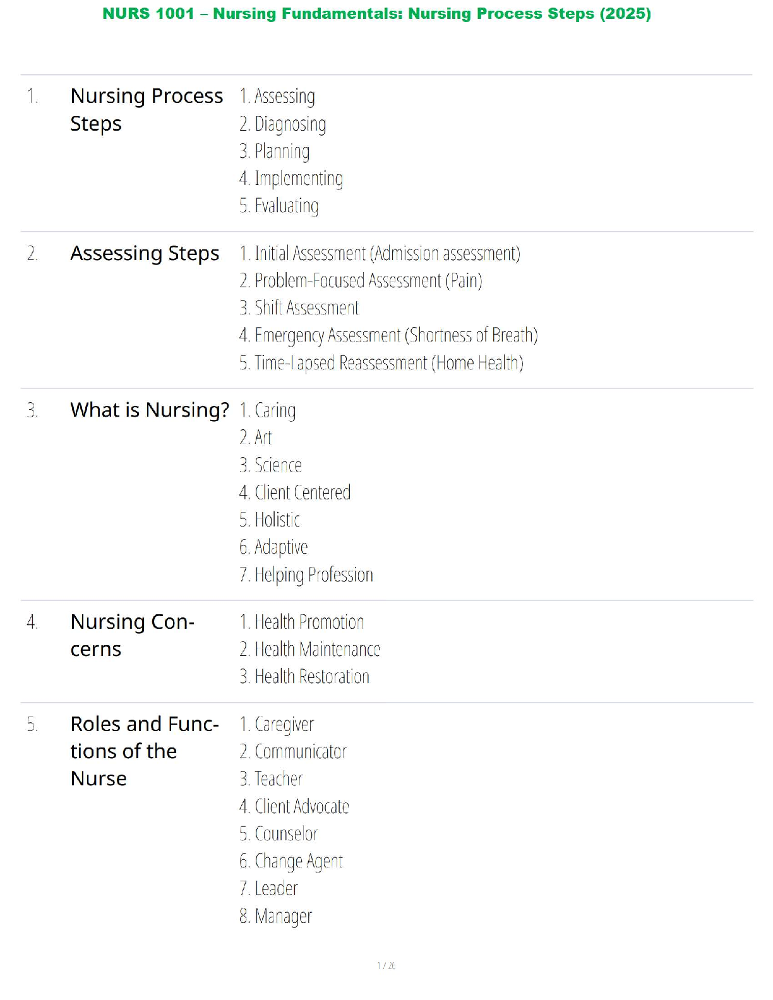This screenshot has width=773, height=1000.
Task: Click the '4. Client Centered' list entry
Action: tap(295, 492)
